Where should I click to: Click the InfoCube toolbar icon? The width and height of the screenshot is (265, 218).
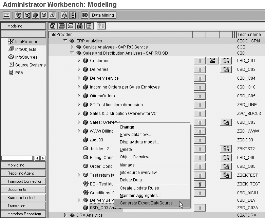[36, 15]
